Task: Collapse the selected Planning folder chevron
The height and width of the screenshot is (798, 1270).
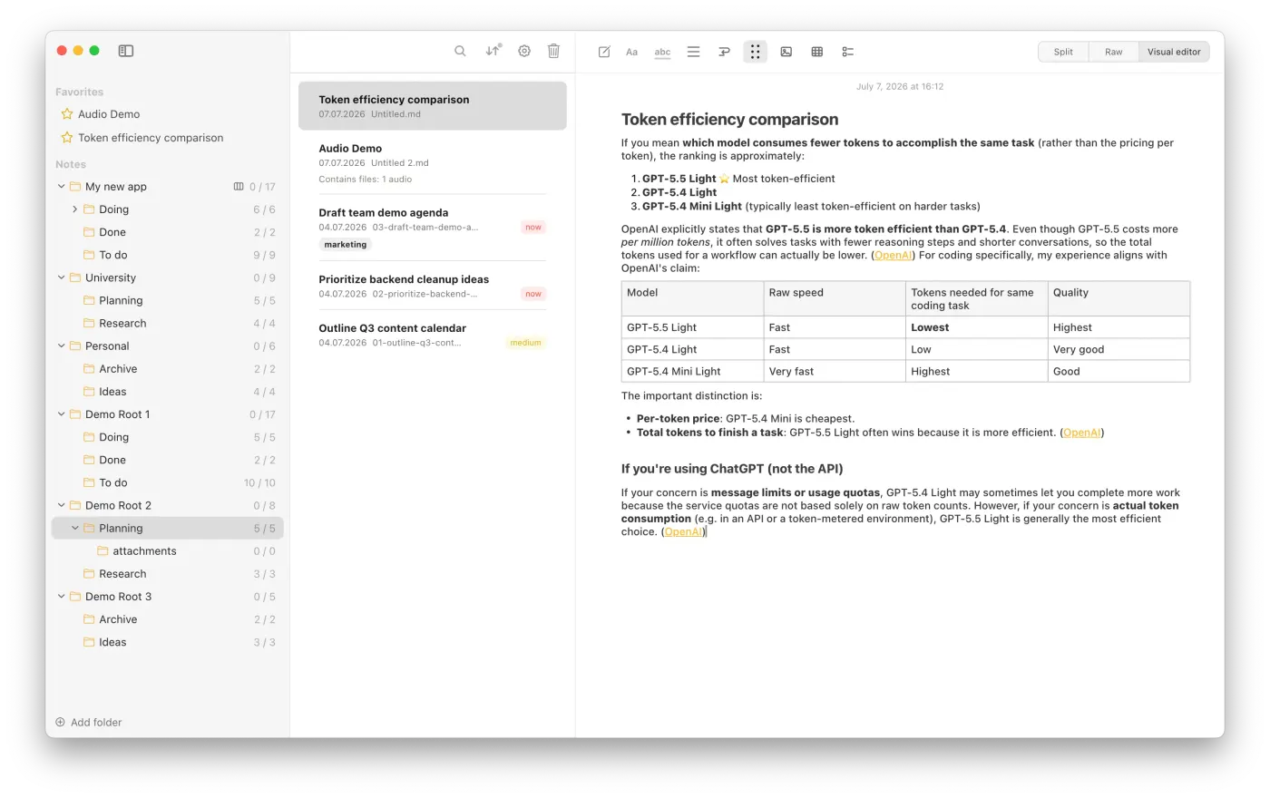Action: [74, 529]
